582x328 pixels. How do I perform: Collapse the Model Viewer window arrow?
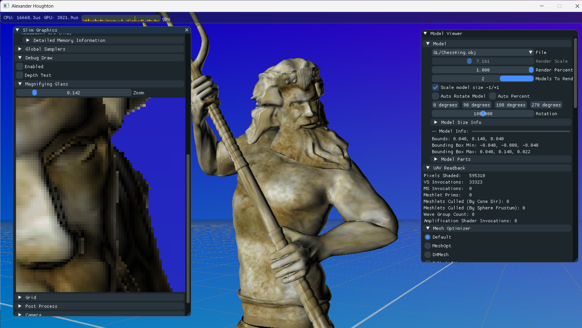425,33
